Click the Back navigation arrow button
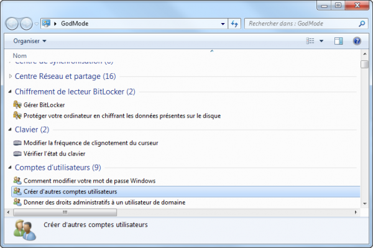373x248 pixels. click(x=12, y=24)
